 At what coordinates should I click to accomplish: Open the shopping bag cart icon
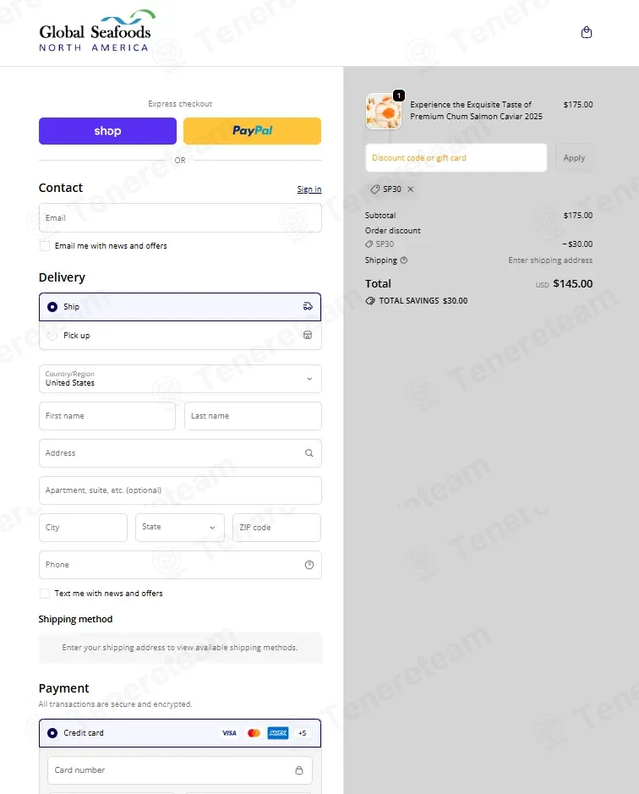tap(587, 32)
